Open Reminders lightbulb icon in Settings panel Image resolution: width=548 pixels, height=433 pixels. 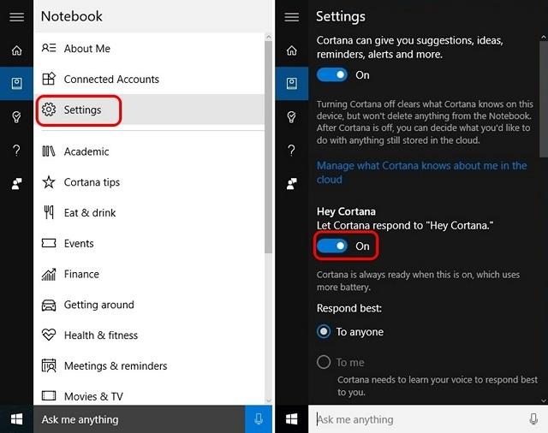291,116
